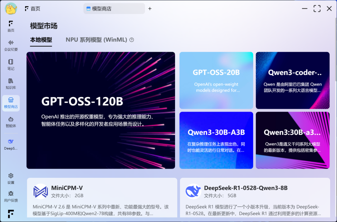Screen dimensions: 337x222
Task: Open the MiniCPM-V model title
Action: click(x=67, y=188)
